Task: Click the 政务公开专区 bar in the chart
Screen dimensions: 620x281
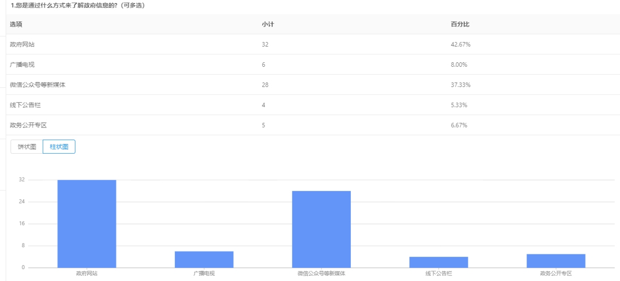Action: 556,261
